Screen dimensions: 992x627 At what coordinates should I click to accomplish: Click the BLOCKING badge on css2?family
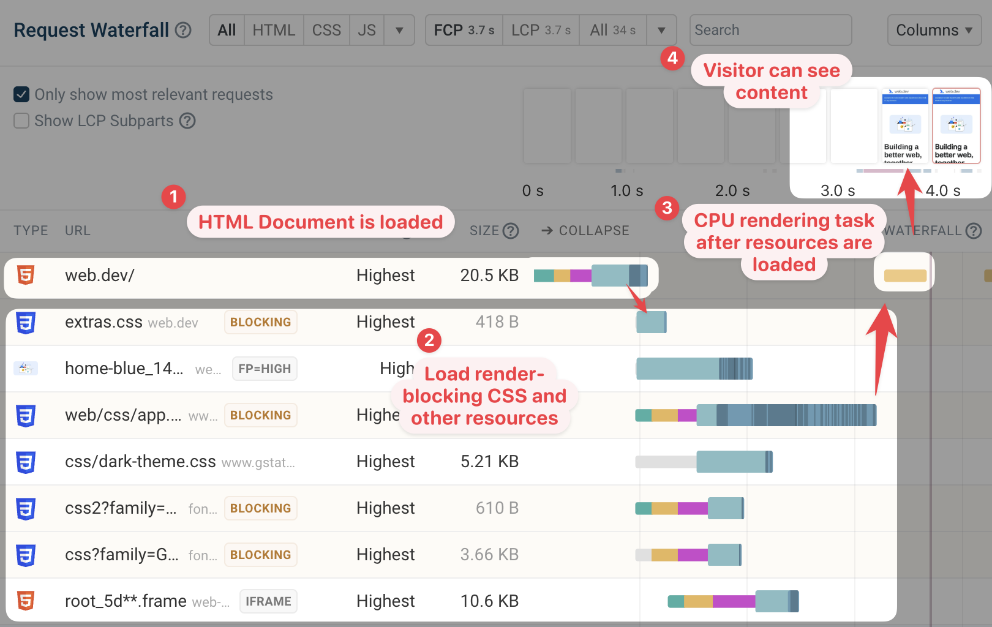coord(261,508)
